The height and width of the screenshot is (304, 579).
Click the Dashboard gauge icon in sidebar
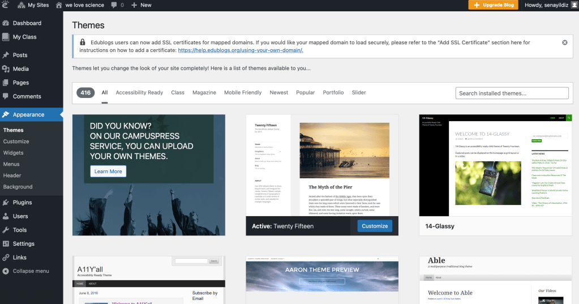6,23
